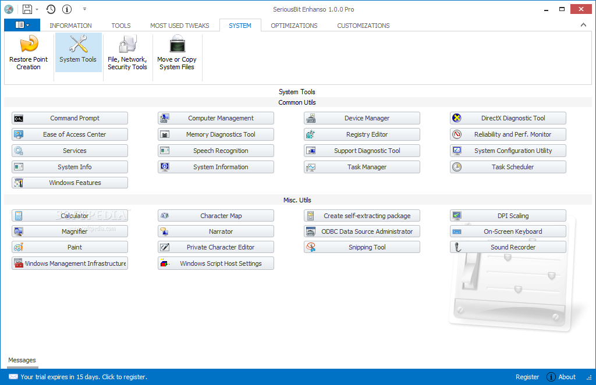Viewport: 596px width, 385px height.
Task: Select the Messages label
Action: 22,360
